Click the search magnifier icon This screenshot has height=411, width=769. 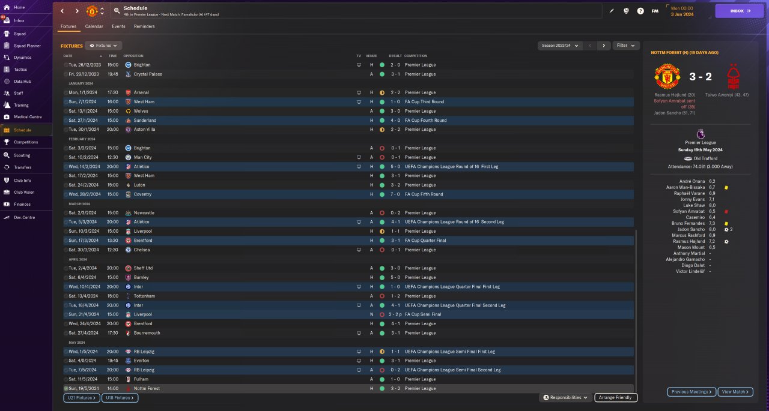117,11
